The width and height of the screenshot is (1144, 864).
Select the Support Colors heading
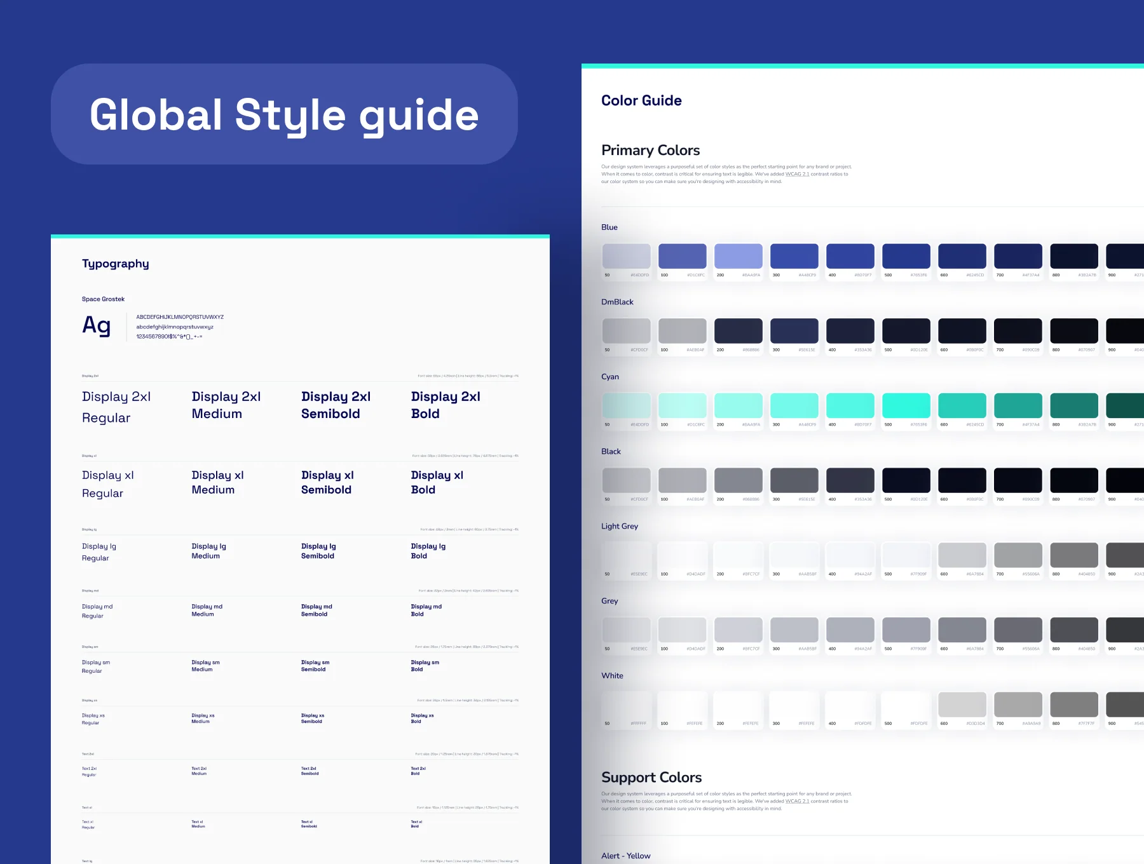point(651,778)
